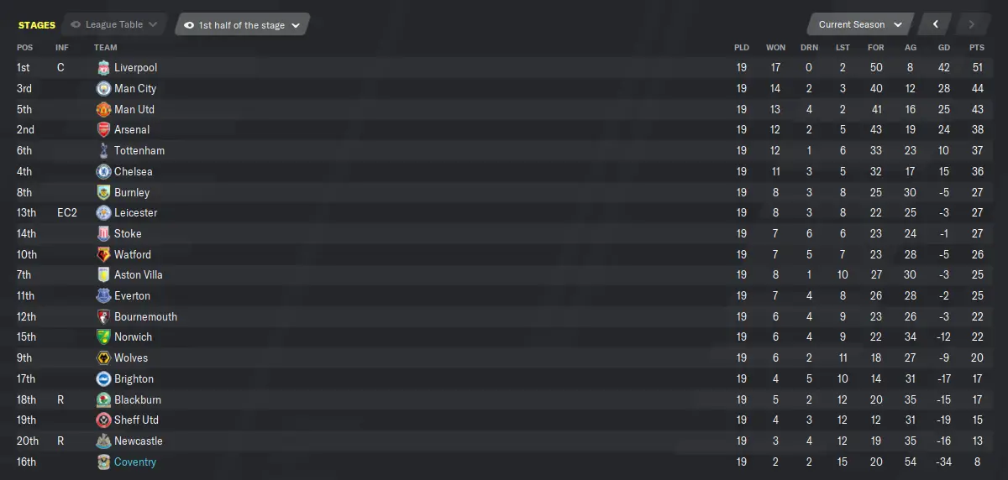Click the Norwich crest icon
1008x480 pixels.
103,337
